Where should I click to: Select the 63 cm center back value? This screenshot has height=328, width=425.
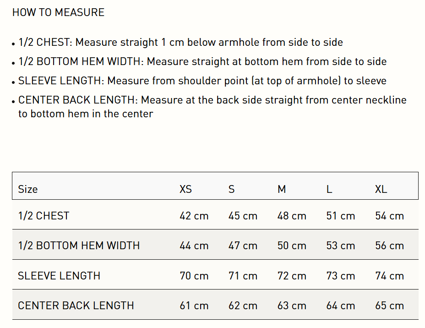click(x=292, y=306)
